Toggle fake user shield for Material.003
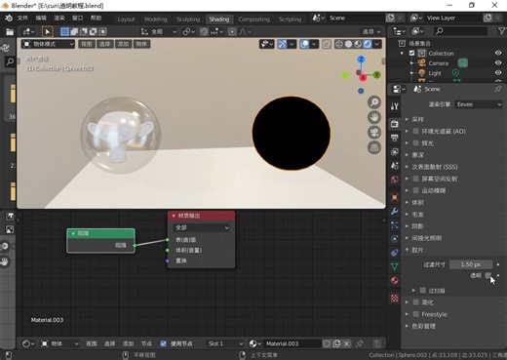Image resolution: width=507 pixels, height=360 pixels. click(x=327, y=343)
